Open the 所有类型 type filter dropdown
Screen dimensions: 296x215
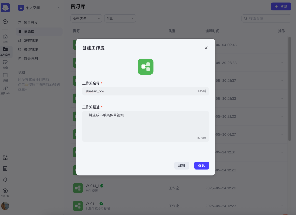[x=86, y=18]
